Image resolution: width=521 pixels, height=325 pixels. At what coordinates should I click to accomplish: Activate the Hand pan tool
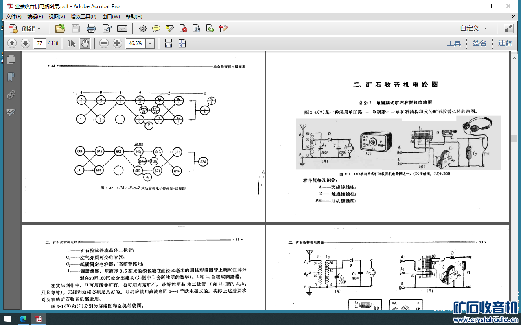point(85,43)
